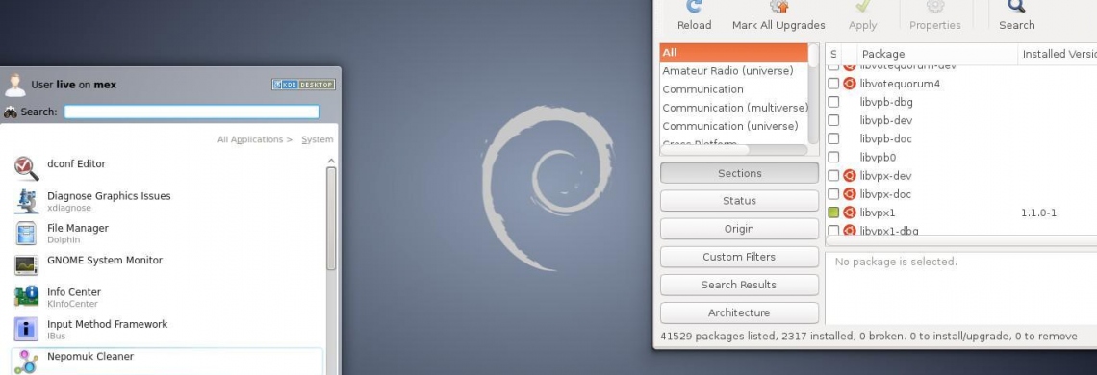The image size is (1097, 375).
Task: Click the S status column header
Action: point(833,54)
